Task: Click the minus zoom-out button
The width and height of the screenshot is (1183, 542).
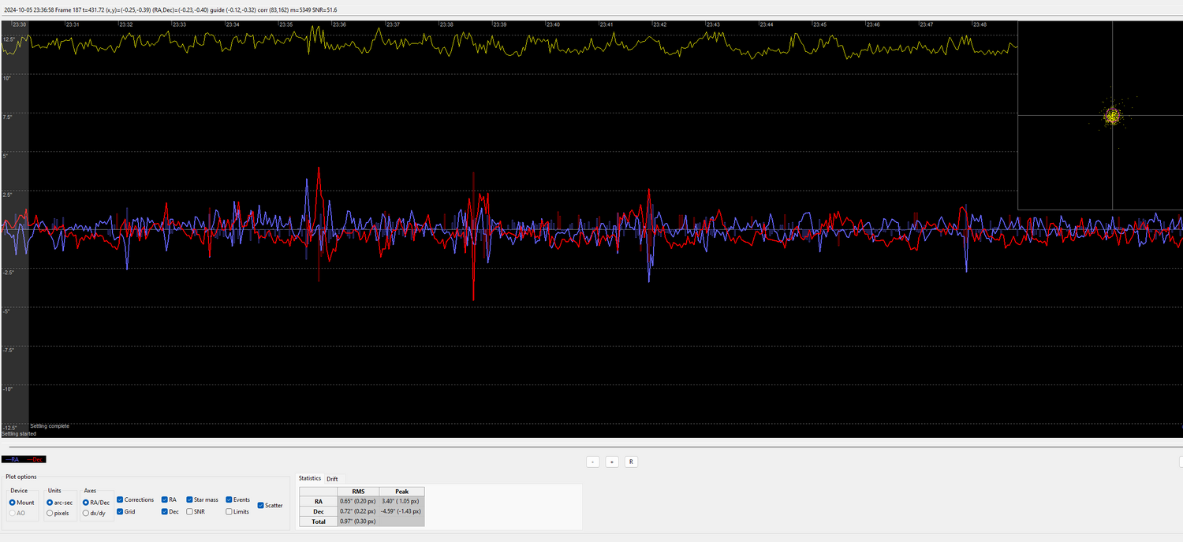Action: click(x=593, y=462)
